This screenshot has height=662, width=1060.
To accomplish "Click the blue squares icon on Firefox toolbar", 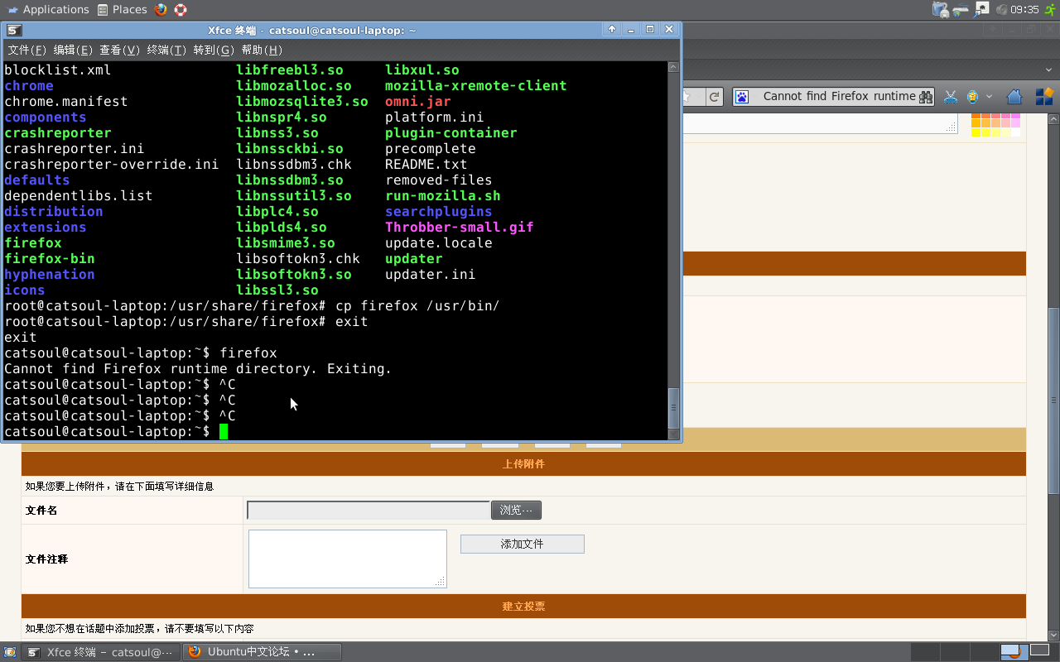I will tap(1043, 97).
